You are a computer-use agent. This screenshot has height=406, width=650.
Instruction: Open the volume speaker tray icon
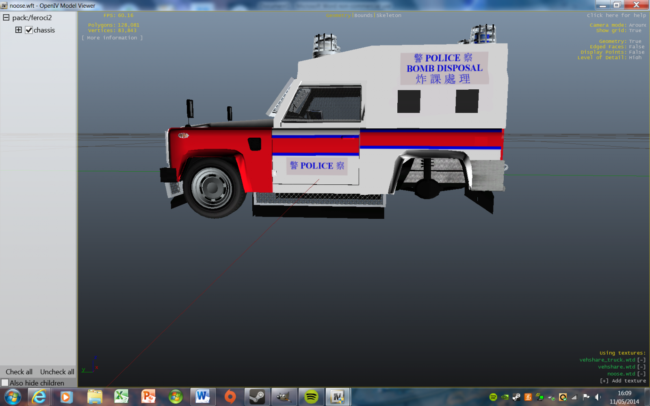point(598,397)
